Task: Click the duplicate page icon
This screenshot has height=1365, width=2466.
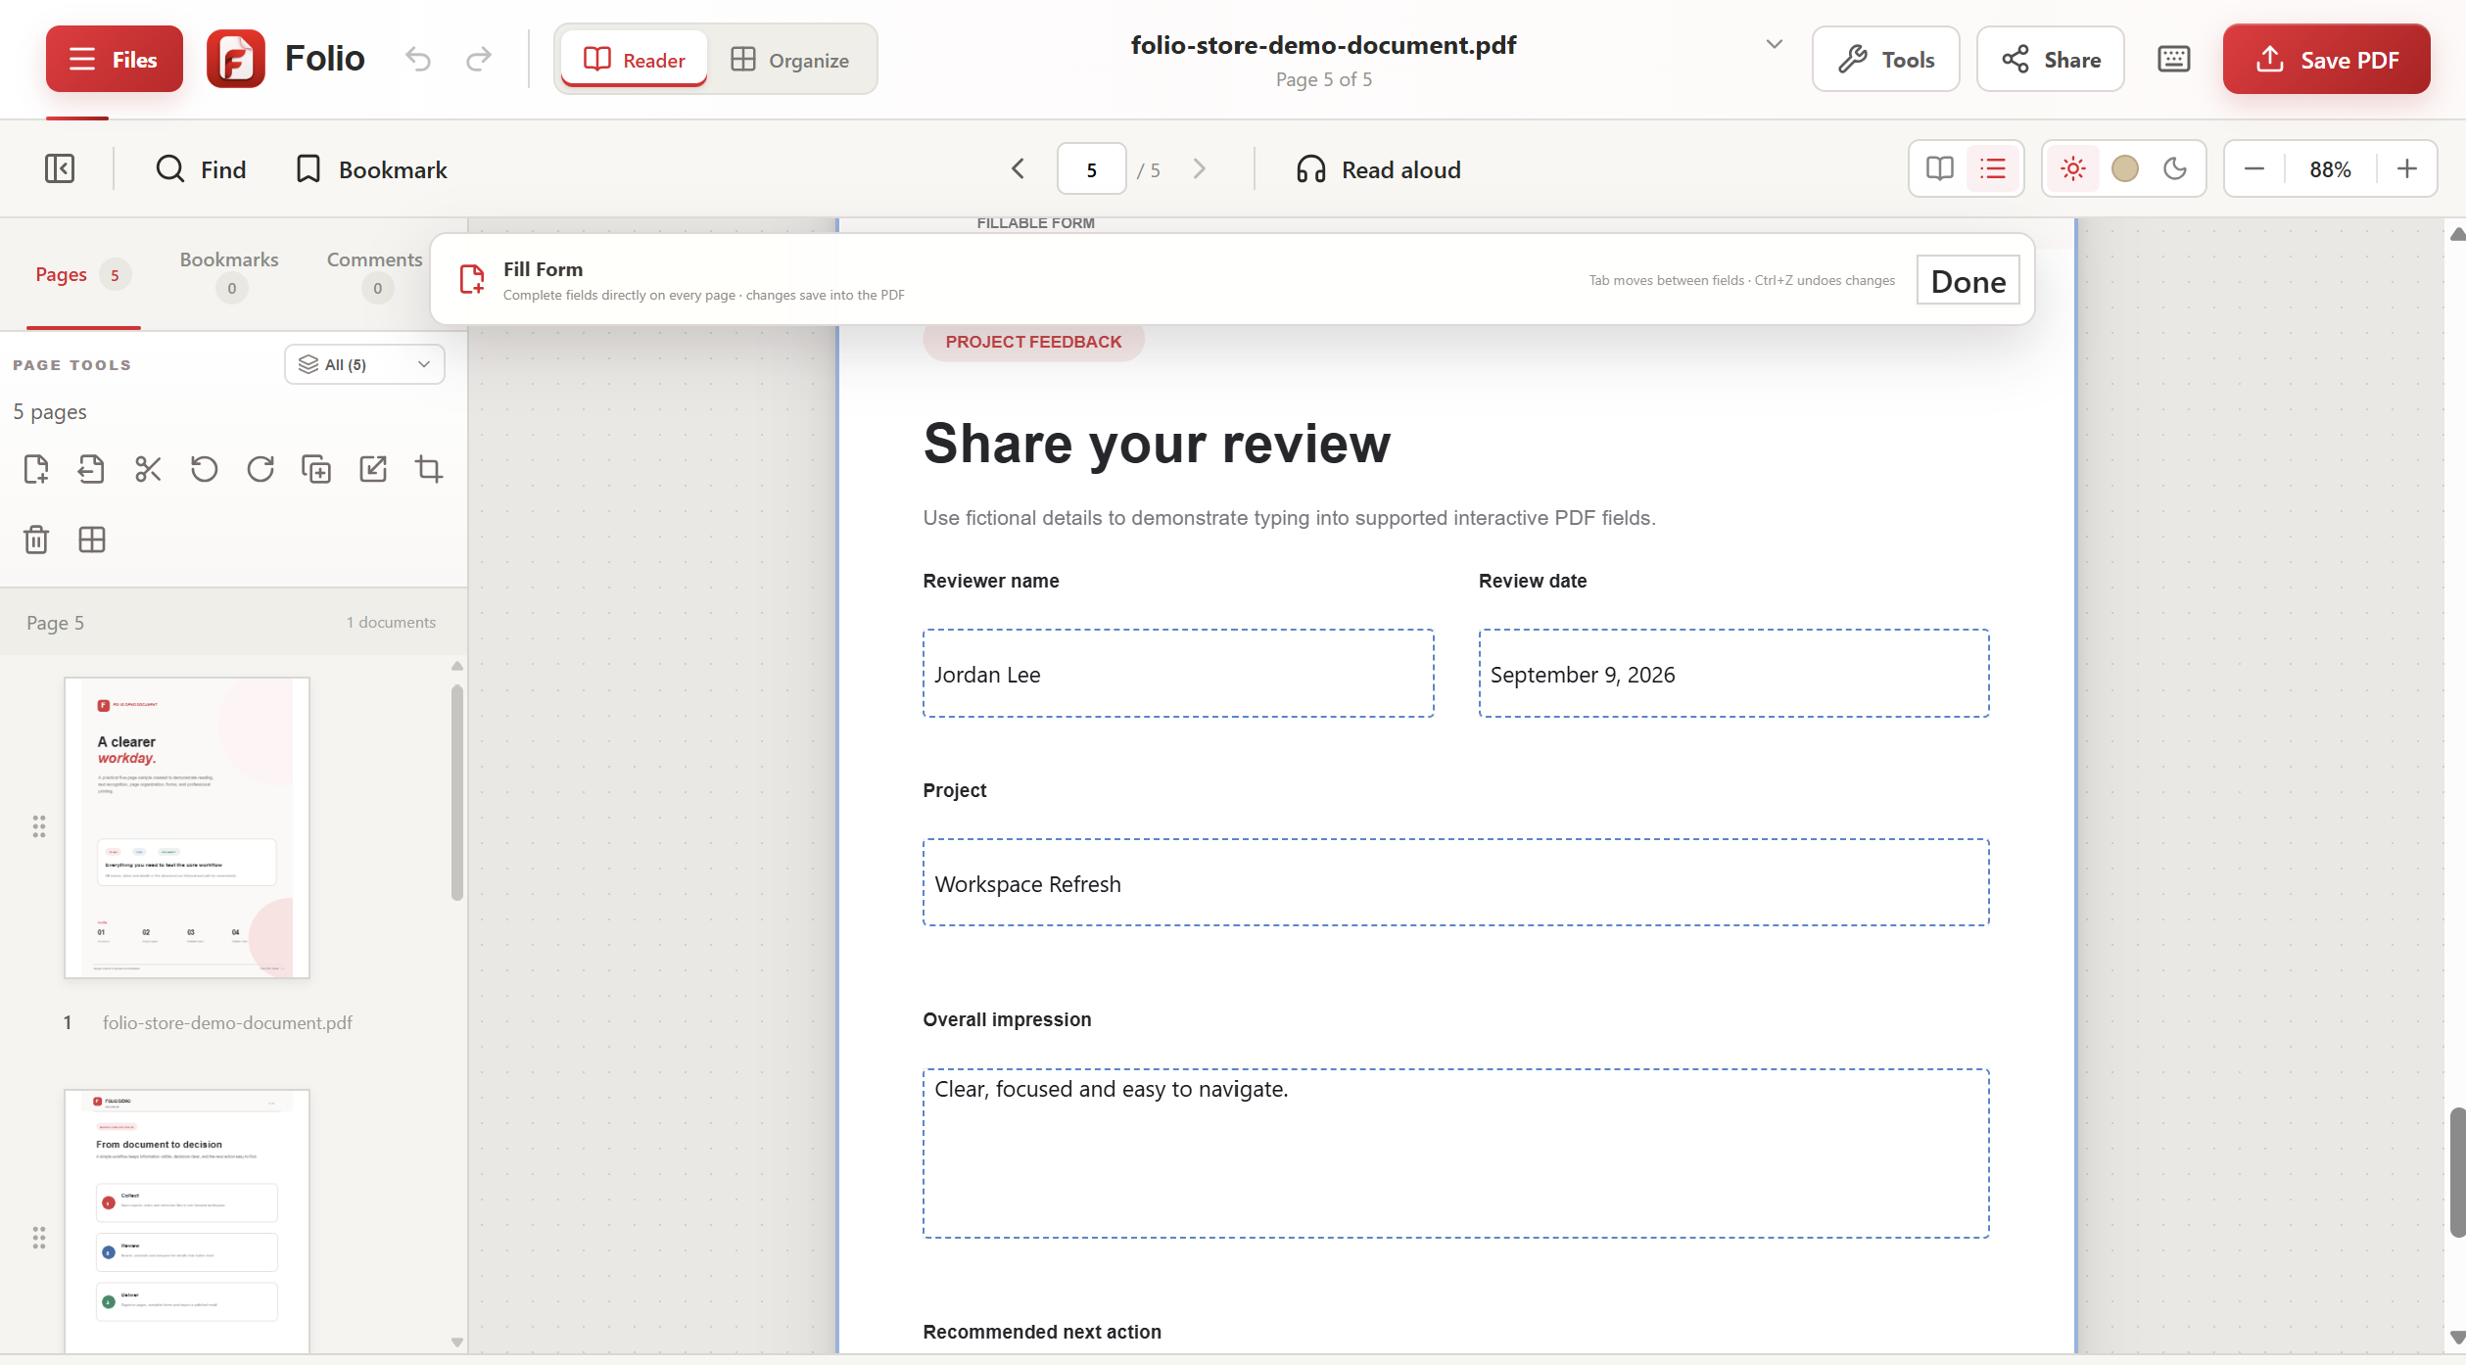Action: (316, 469)
